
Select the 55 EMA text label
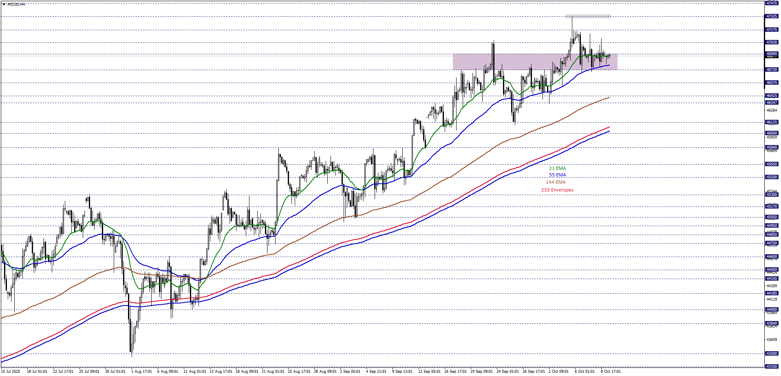tap(557, 175)
